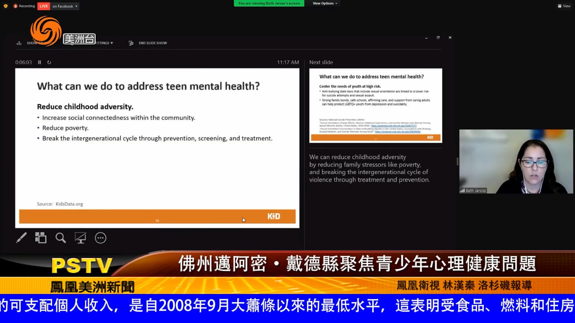Viewport: 575px width, 323px height.
Task: Pause the presentation timer
Action: click(40, 62)
